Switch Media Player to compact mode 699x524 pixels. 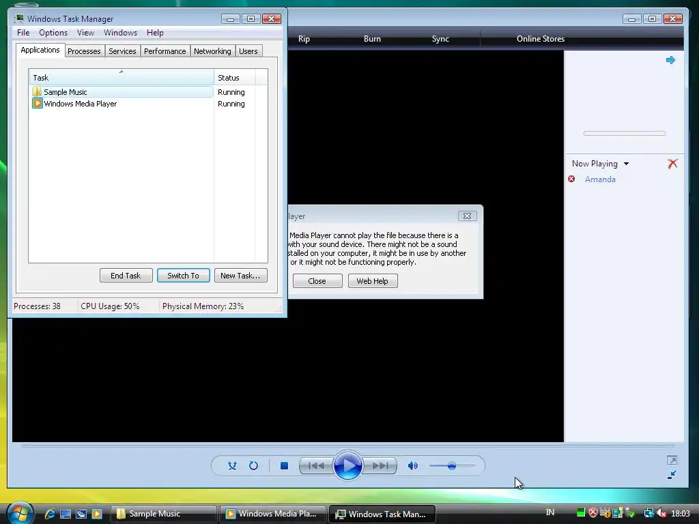tap(672, 475)
